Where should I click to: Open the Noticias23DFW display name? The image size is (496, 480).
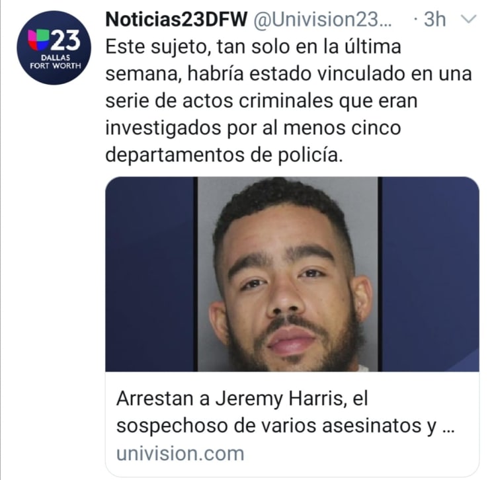point(176,20)
